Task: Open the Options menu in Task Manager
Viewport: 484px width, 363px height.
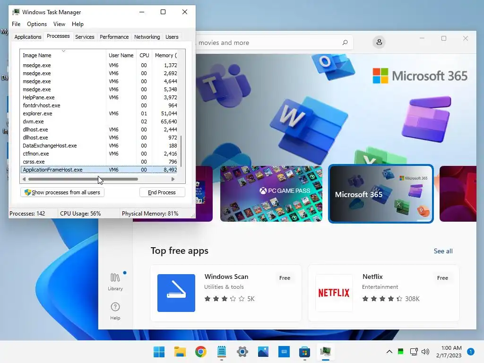Action: (37, 24)
